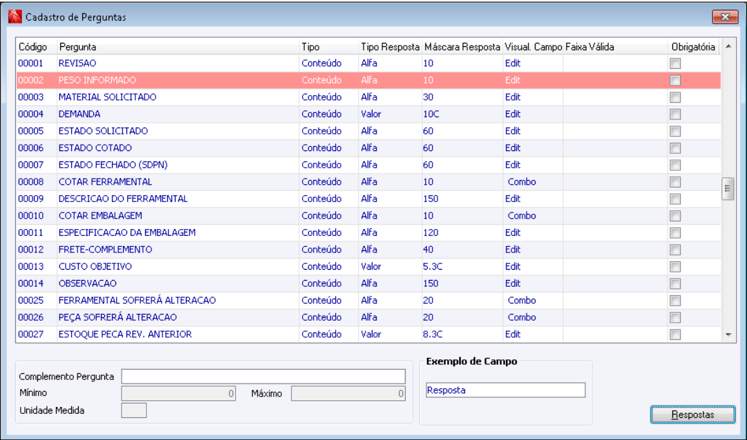Check Obrigatória for OBSERVACAO row
Viewport: 747px width, 440px height.
coord(675,283)
